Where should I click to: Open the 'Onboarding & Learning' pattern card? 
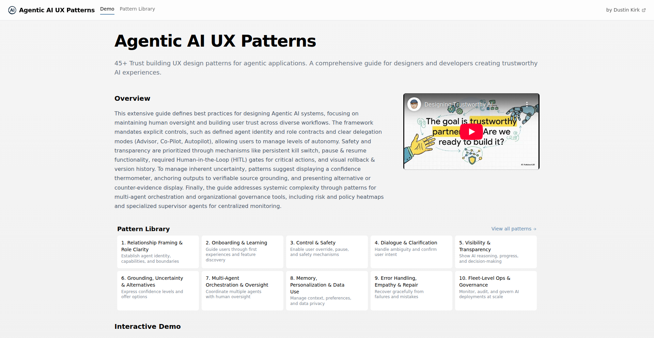coord(242,252)
